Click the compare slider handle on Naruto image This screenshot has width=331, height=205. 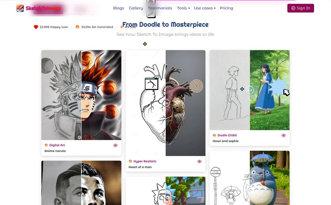[x=81, y=95]
